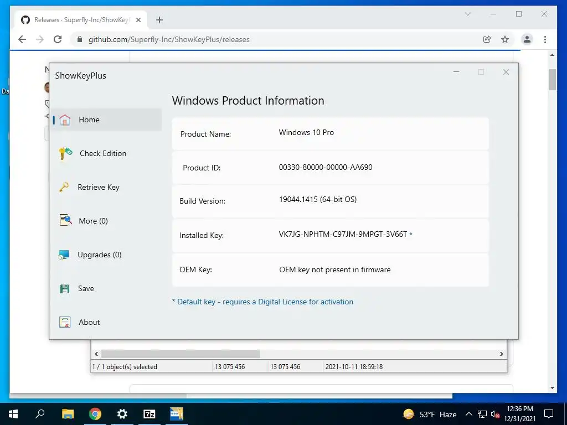Click the 7-Zip horizontal scrollbar right arrow
Viewport: 567px width, 425px height.
click(502, 354)
